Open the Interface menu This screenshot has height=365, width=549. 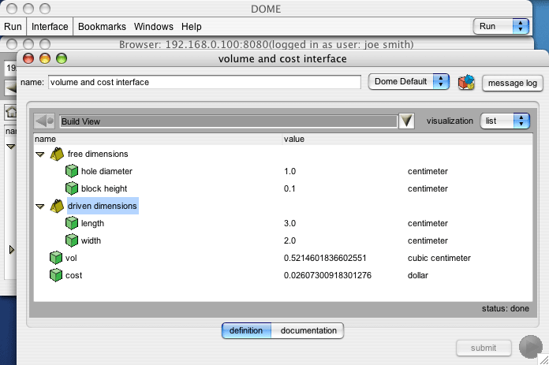50,27
